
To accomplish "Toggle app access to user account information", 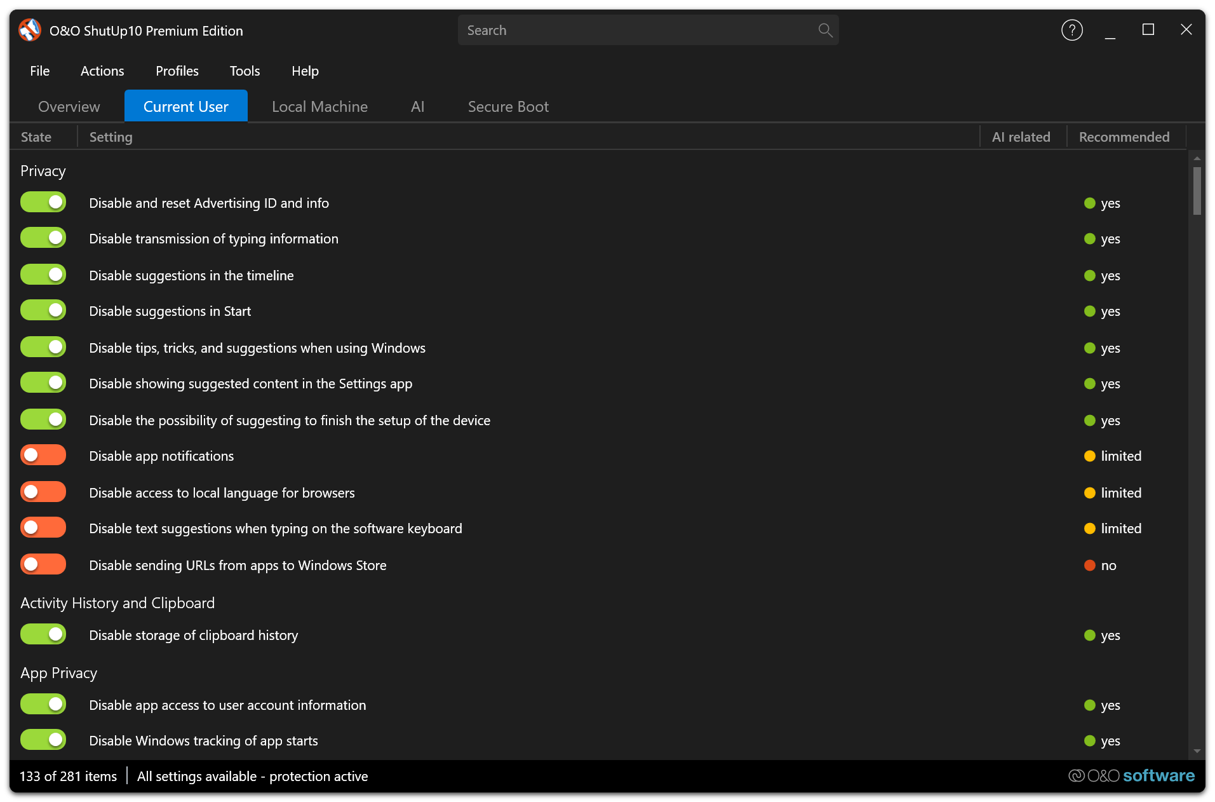I will [x=43, y=704].
